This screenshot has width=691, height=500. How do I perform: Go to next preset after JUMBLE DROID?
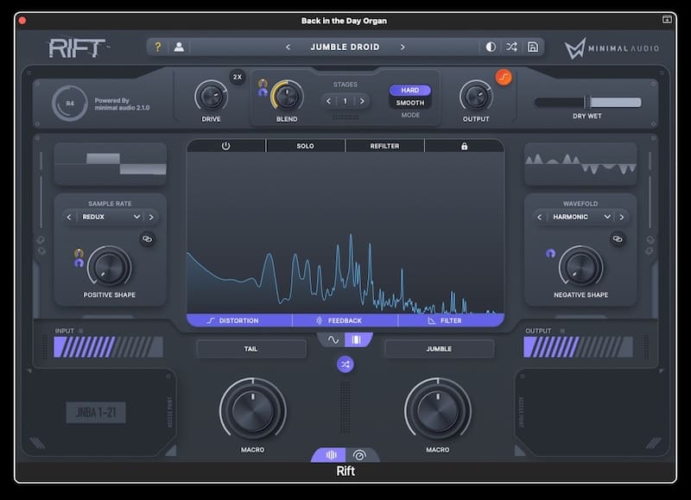coord(403,47)
